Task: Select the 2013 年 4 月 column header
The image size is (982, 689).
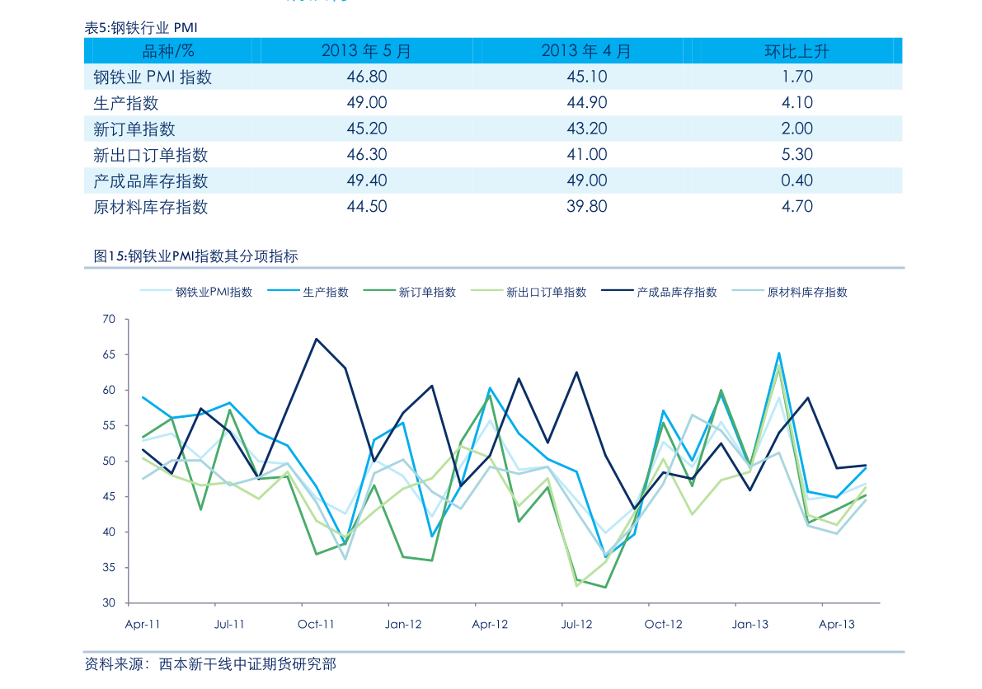Action: point(586,51)
